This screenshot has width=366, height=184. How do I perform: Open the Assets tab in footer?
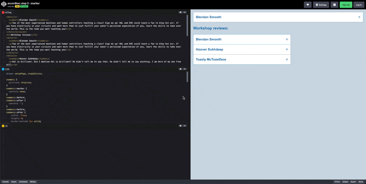tap(14, 182)
